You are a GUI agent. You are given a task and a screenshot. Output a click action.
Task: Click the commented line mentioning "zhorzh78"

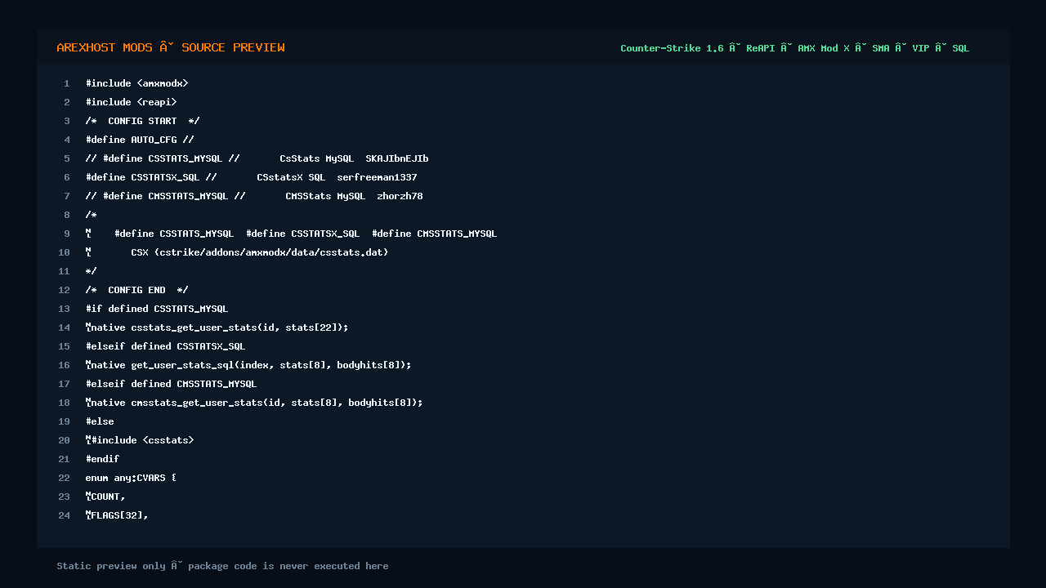(x=254, y=196)
